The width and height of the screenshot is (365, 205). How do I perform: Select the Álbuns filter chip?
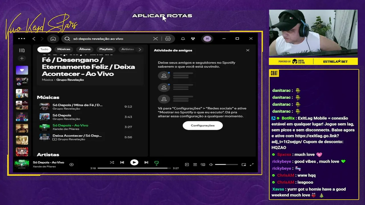85,49
